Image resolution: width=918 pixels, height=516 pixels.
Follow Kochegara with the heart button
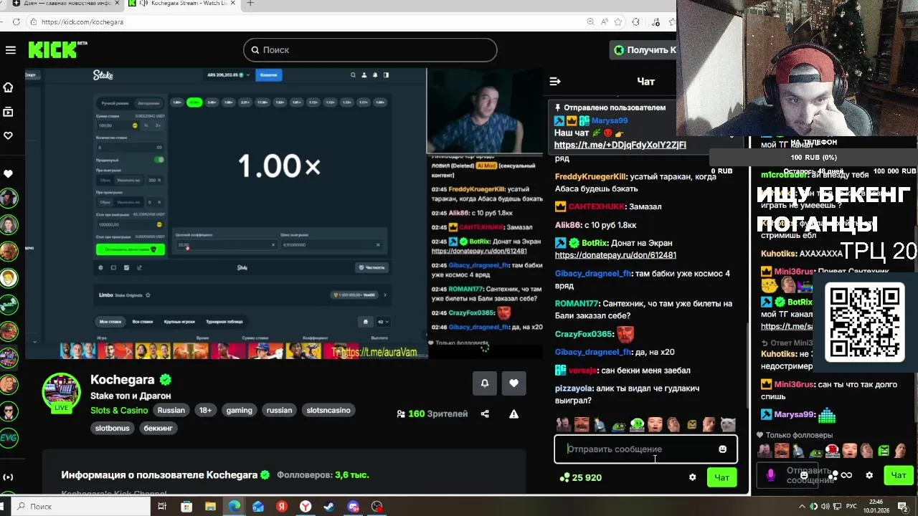(514, 383)
